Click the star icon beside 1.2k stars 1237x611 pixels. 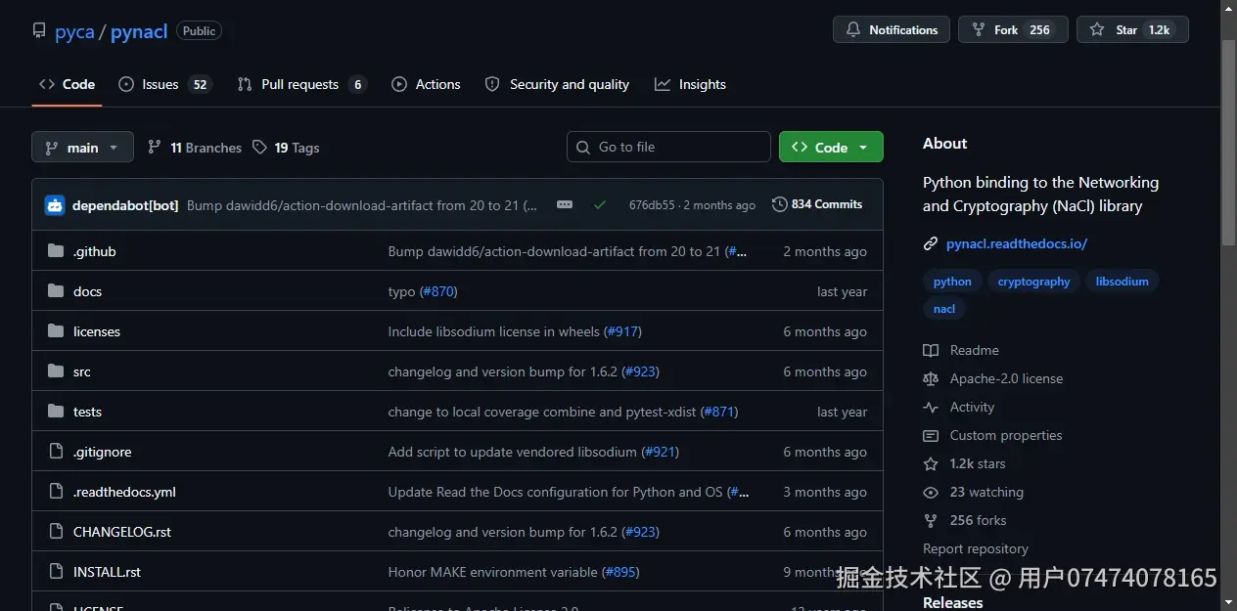click(x=931, y=463)
